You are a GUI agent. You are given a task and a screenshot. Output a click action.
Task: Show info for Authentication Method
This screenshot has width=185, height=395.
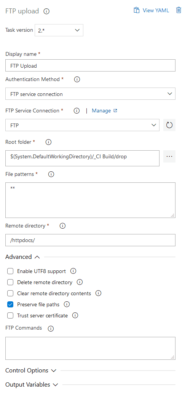77,80
